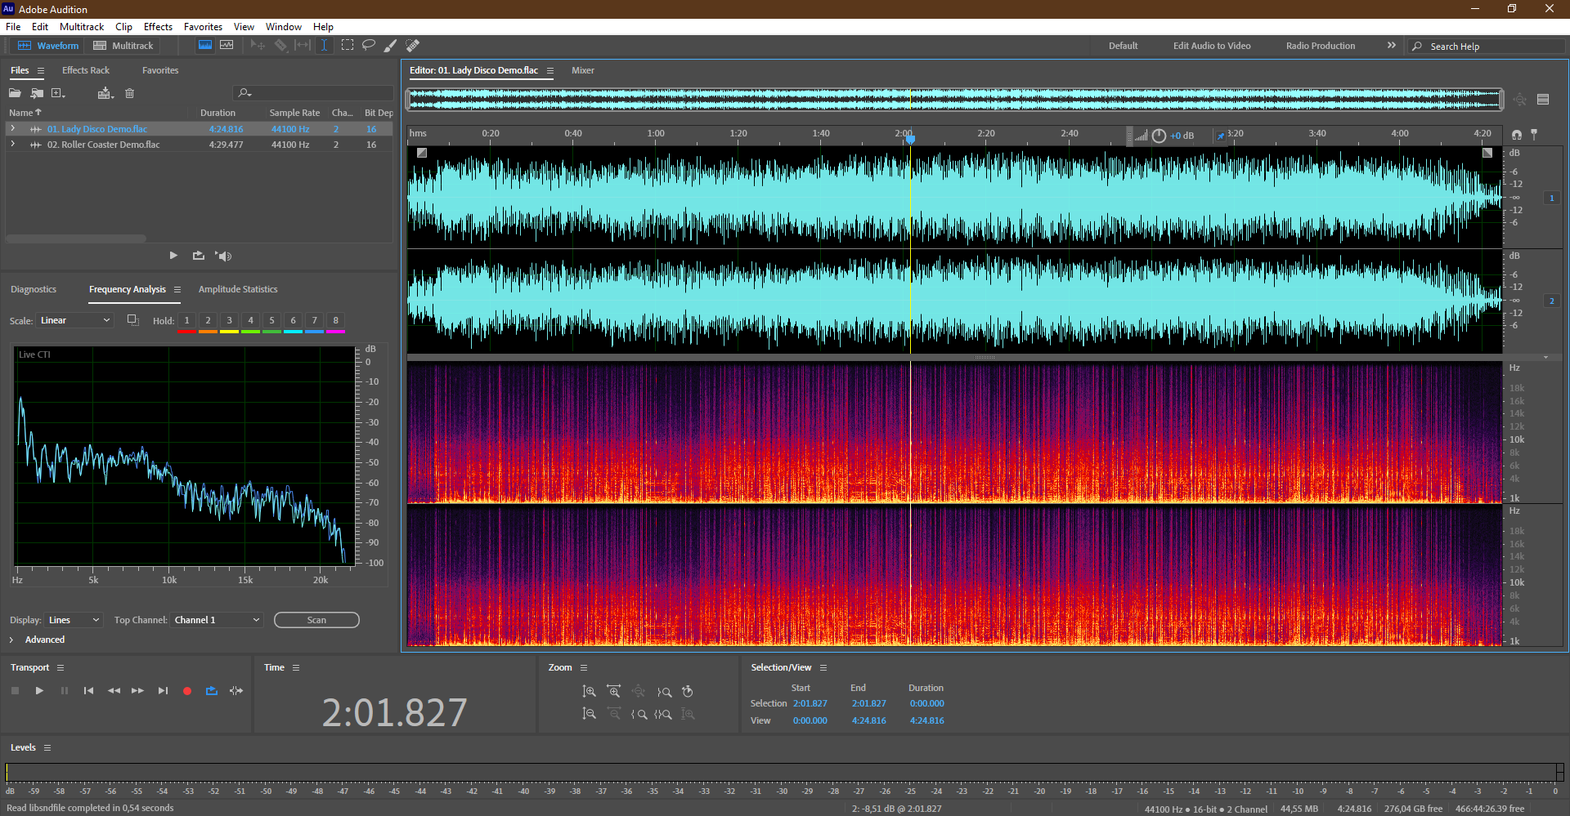
Task: Zoom out amplitude in Zoom panel
Action: pyautogui.click(x=589, y=714)
